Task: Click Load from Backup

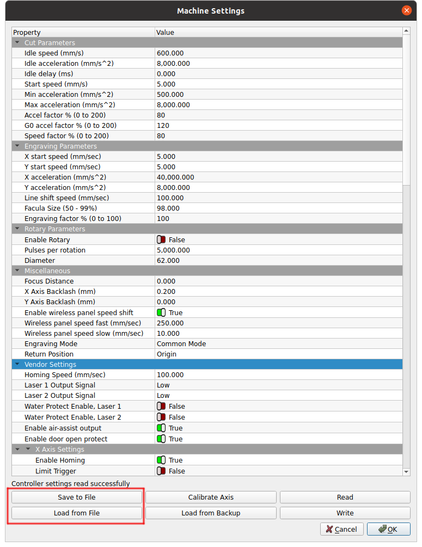Action: point(211,513)
